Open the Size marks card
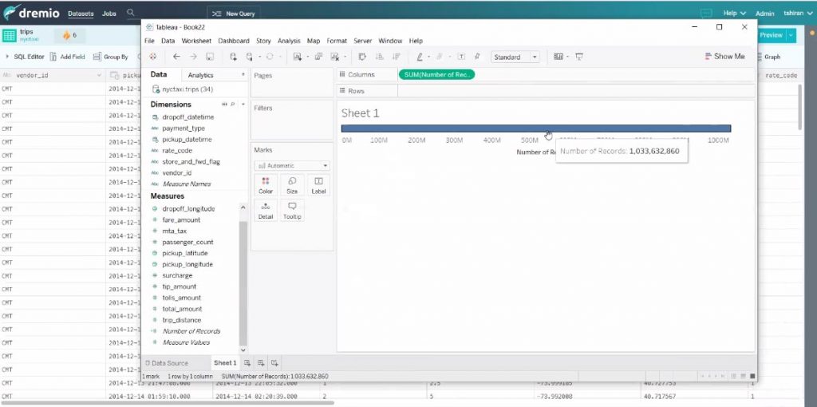The width and height of the screenshot is (817, 407). (292, 185)
